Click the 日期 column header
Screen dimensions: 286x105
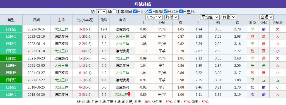[x=36, y=20]
